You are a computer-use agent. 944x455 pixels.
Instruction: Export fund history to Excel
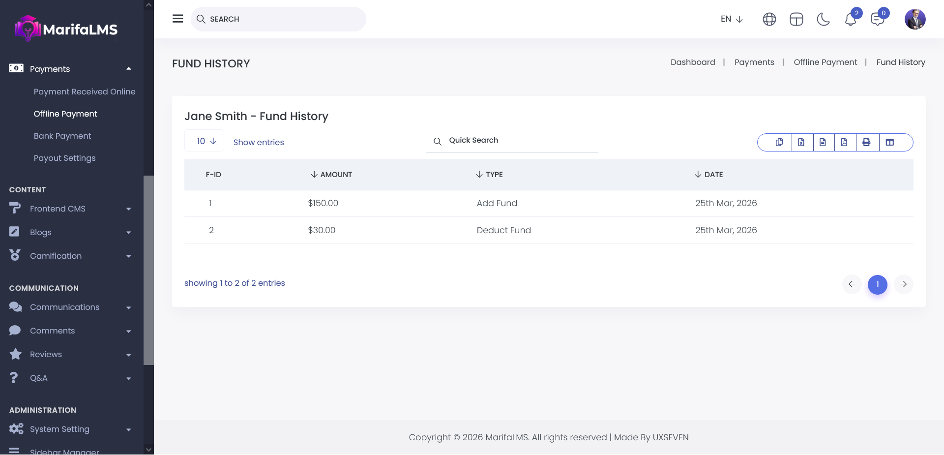click(801, 142)
